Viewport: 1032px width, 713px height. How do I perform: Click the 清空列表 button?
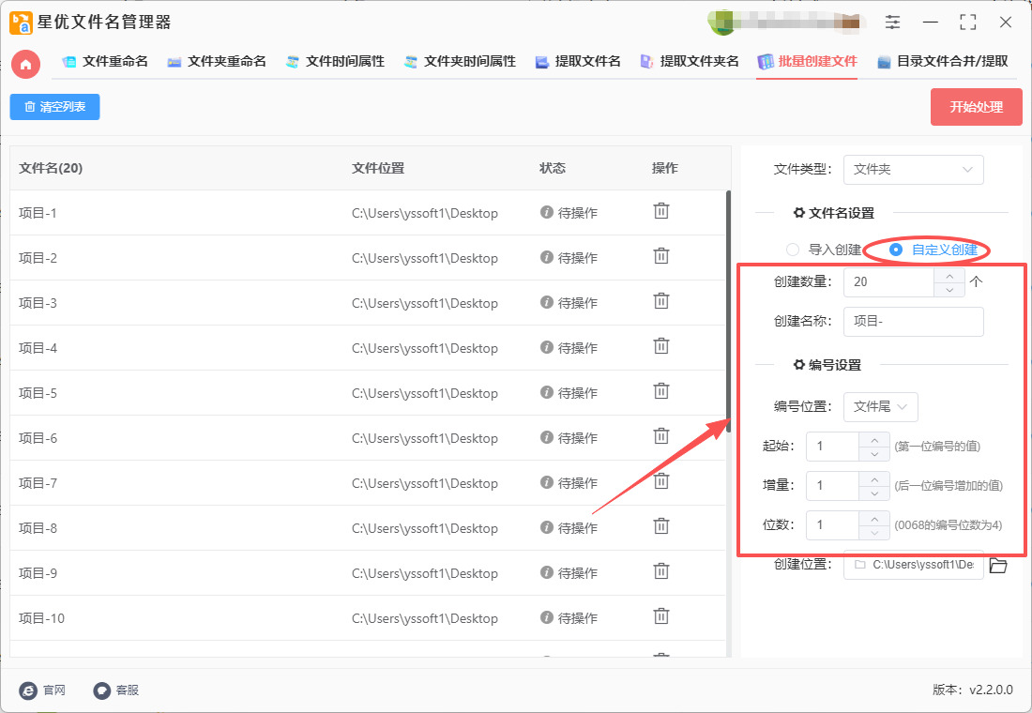pyautogui.click(x=54, y=107)
